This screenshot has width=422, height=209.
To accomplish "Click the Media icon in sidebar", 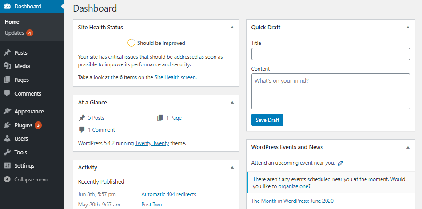I will pos(7,66).
